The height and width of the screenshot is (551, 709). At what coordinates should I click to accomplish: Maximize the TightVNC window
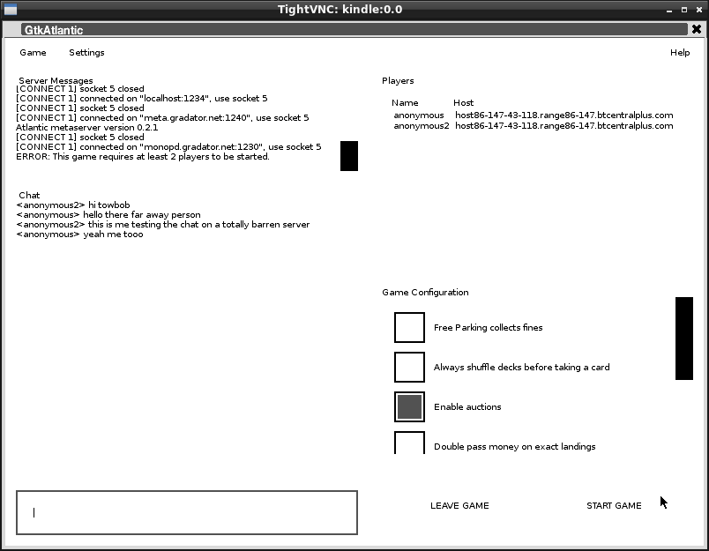684,10
